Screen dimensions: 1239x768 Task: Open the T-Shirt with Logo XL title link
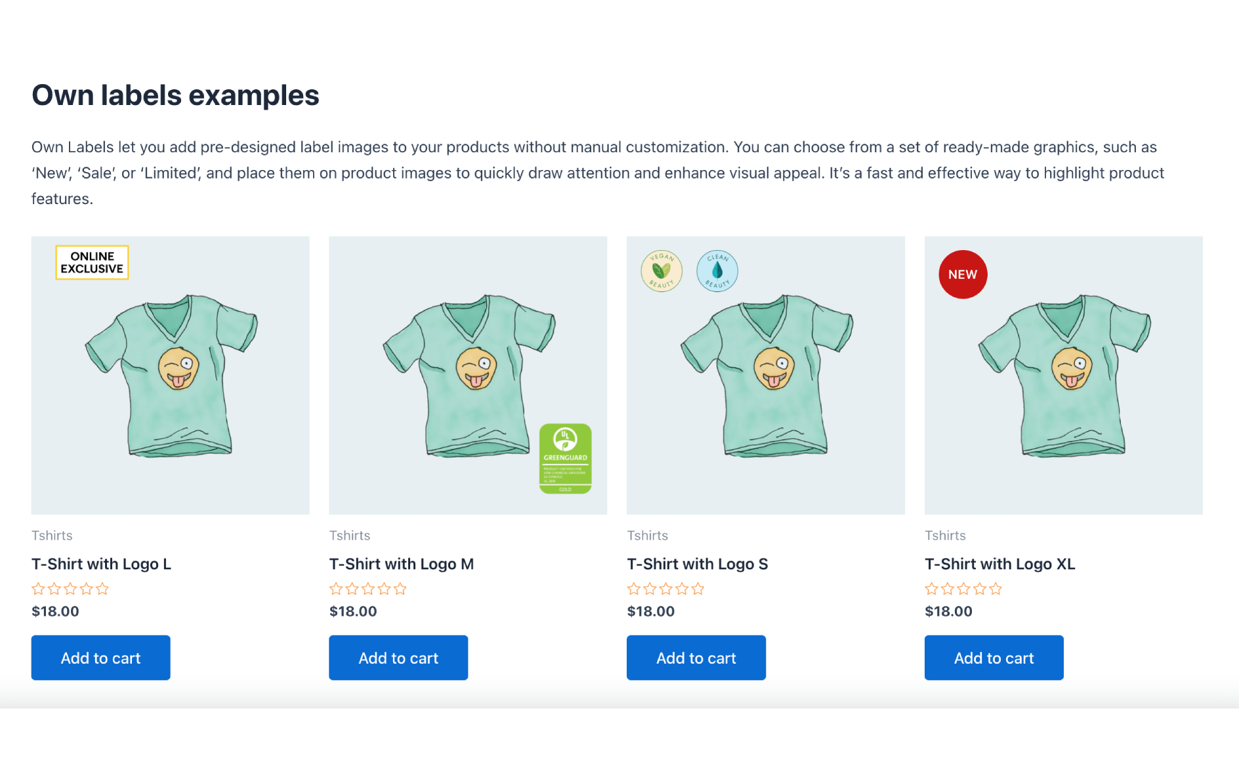(999, 564)
